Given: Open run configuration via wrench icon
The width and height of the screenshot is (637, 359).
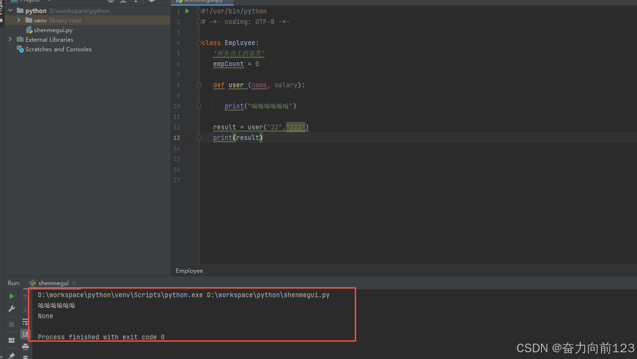Looking at the screenshot, I should click(12, 309).
